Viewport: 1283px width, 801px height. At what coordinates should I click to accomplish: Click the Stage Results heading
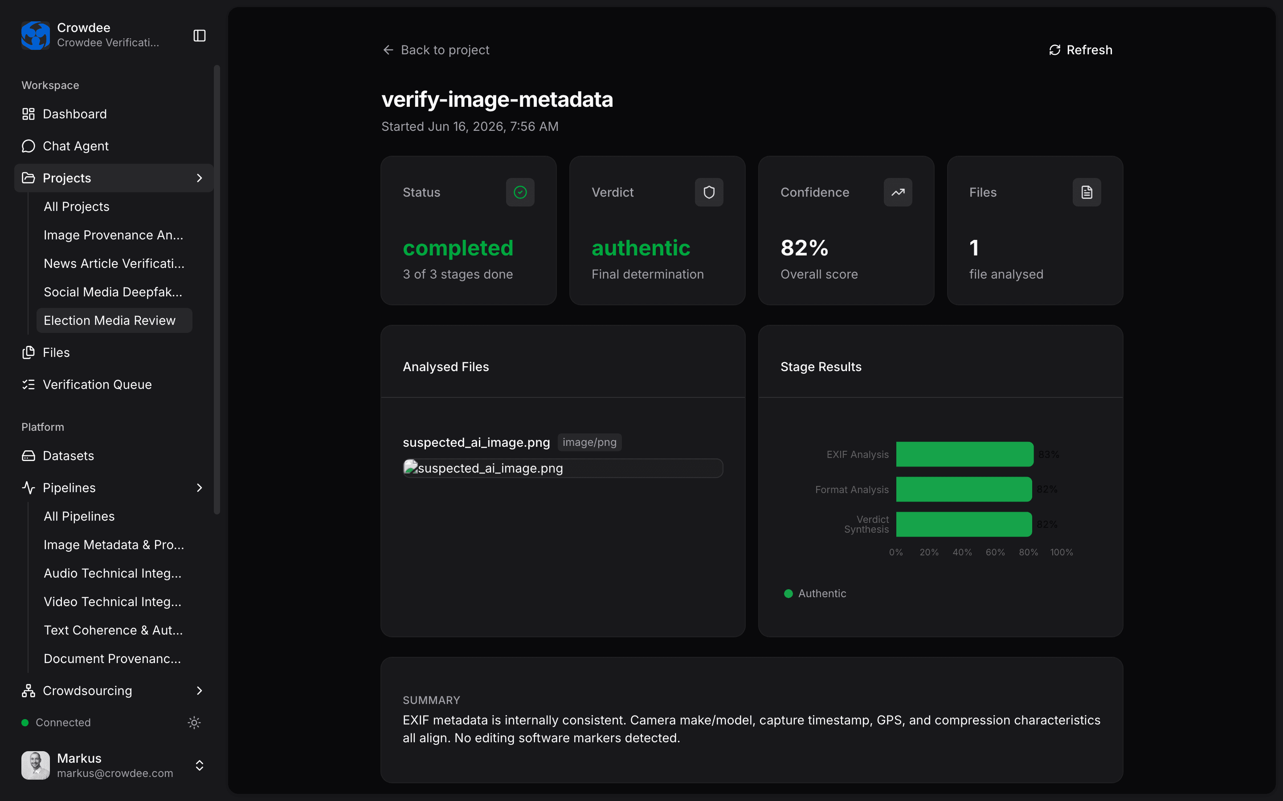[x=821, y=367]
